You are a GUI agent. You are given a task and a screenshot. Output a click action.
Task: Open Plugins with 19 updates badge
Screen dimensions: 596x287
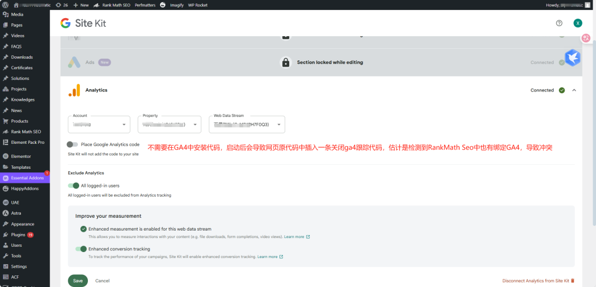(24, 235)
